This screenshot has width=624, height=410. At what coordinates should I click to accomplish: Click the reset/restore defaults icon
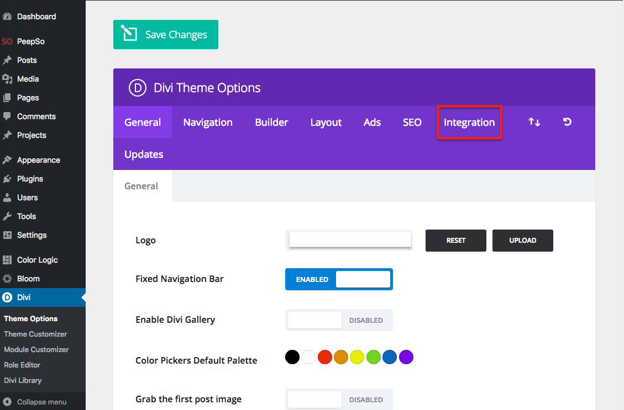(x=567, y=121)
